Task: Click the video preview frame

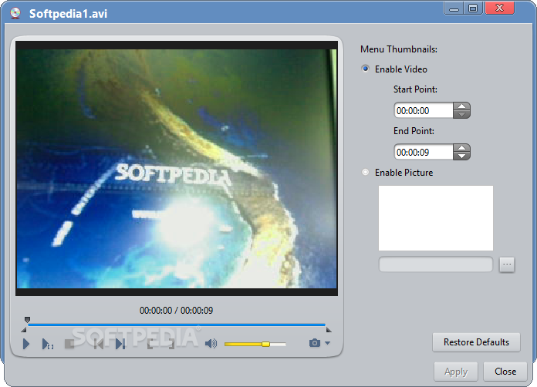Action: click(x=177, y=168)
